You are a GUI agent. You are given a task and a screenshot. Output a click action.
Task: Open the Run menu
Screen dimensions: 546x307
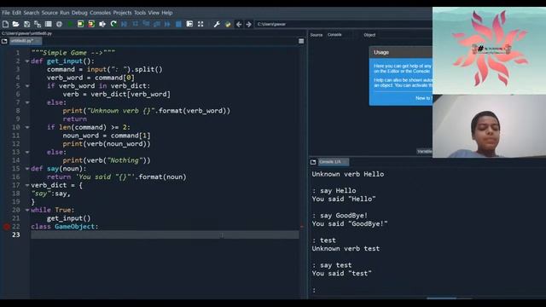(65, 13)
